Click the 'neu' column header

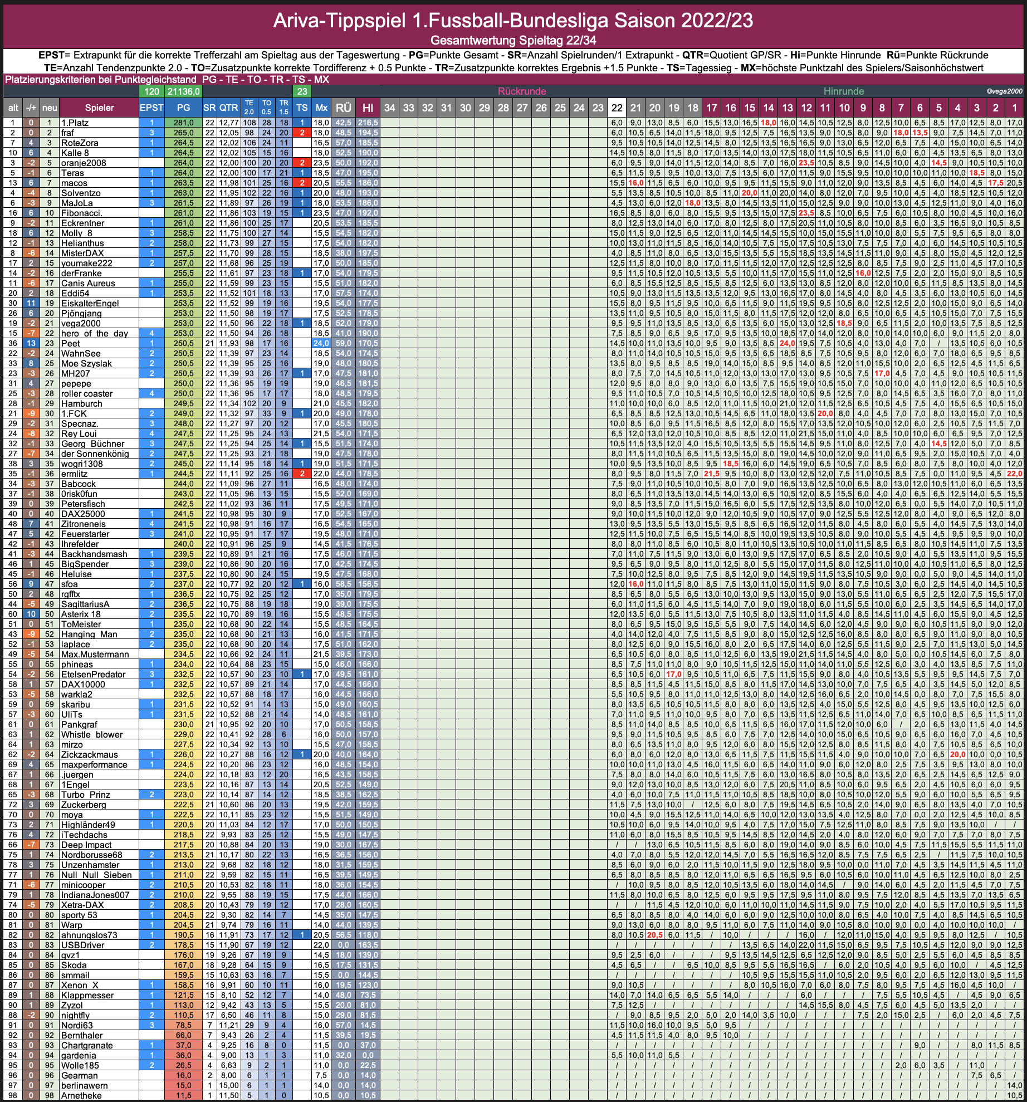(x=50, y=108)
